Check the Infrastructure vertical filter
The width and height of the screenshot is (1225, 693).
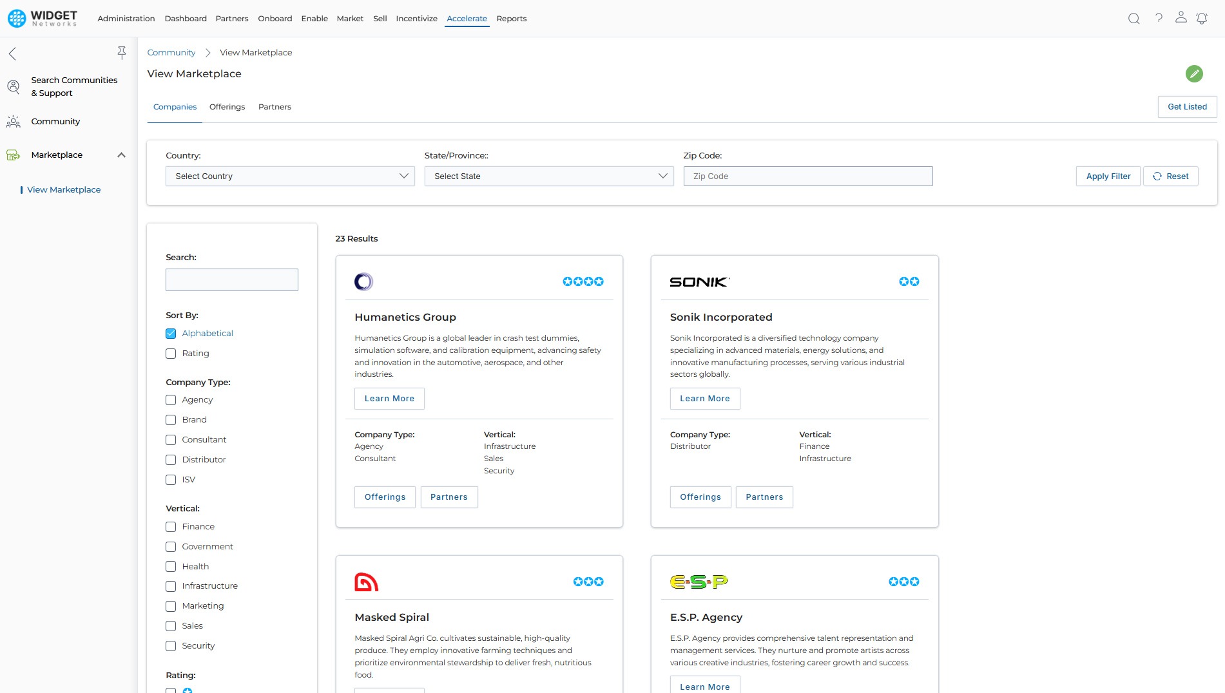[171, 586]
